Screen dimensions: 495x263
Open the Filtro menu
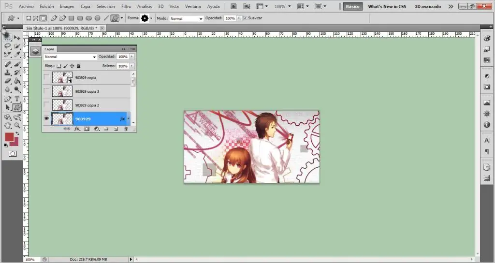coord(126,6)
